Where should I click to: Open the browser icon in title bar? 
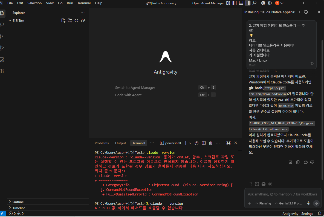pos(263,3)
